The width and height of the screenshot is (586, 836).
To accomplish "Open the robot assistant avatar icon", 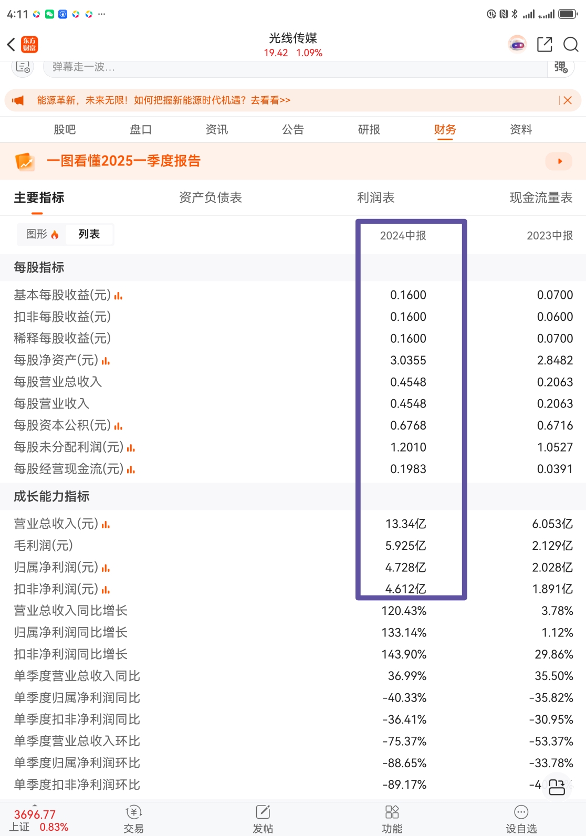I will pyautogui.click(x=517, y=45).
